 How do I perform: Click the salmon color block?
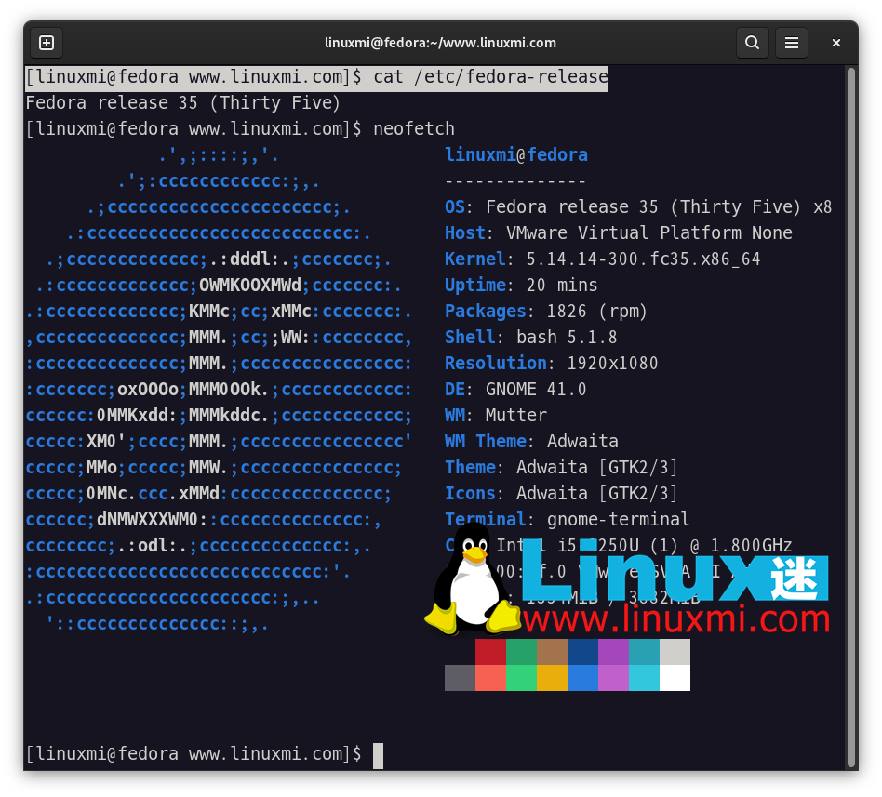point(490,678)
